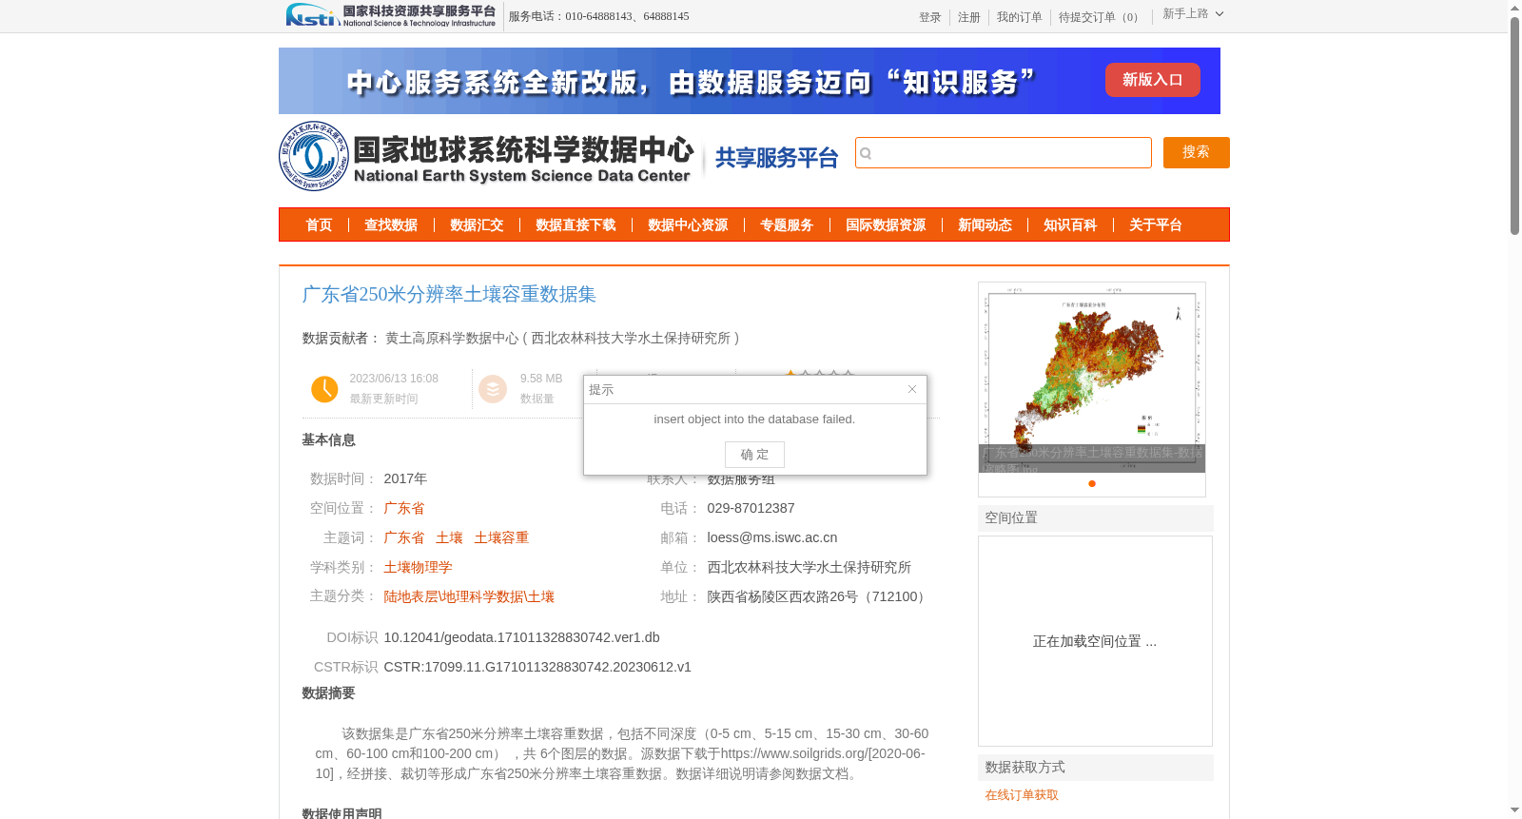
Task: Open 关于平台 menu item
Action: [1156, 225]
